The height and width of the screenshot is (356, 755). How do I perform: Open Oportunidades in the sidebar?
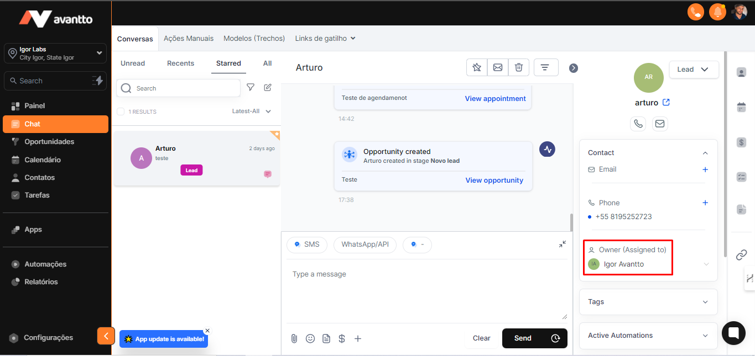(x=49, y=142)
